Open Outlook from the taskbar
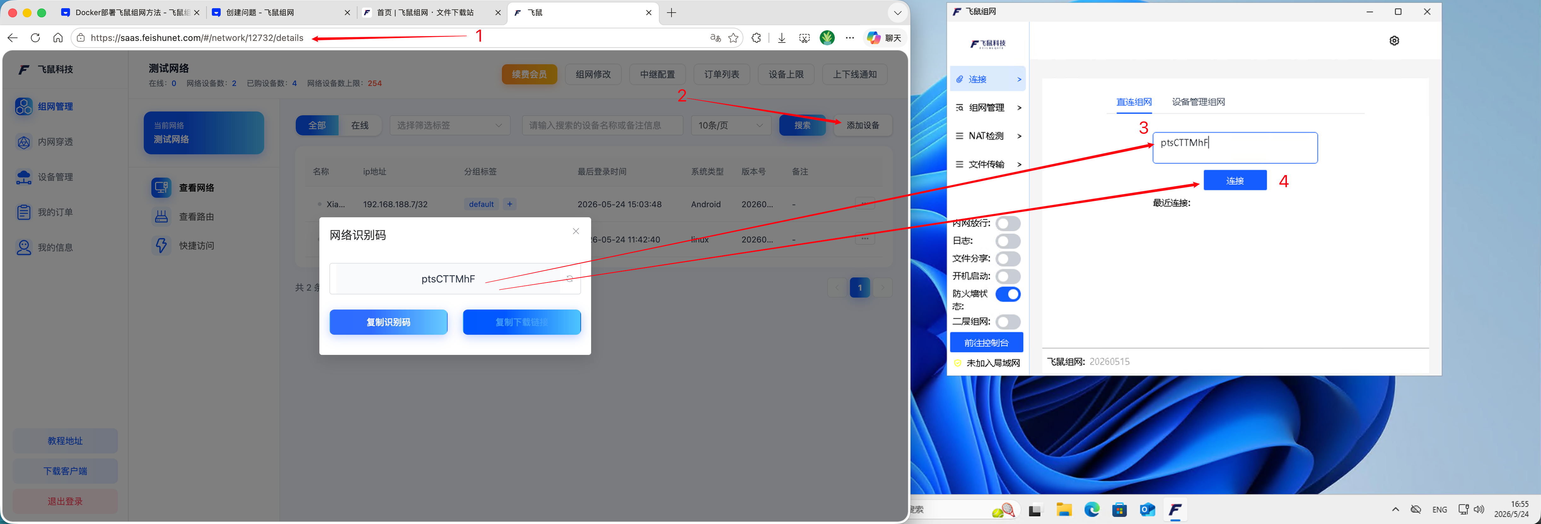 (x=1147, y=510)
